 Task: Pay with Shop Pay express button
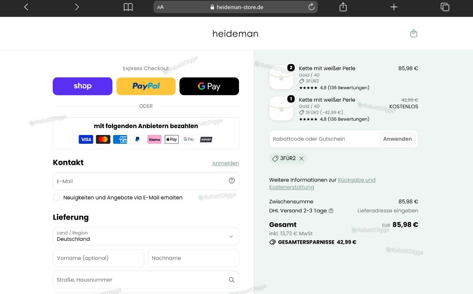point(82,86)
